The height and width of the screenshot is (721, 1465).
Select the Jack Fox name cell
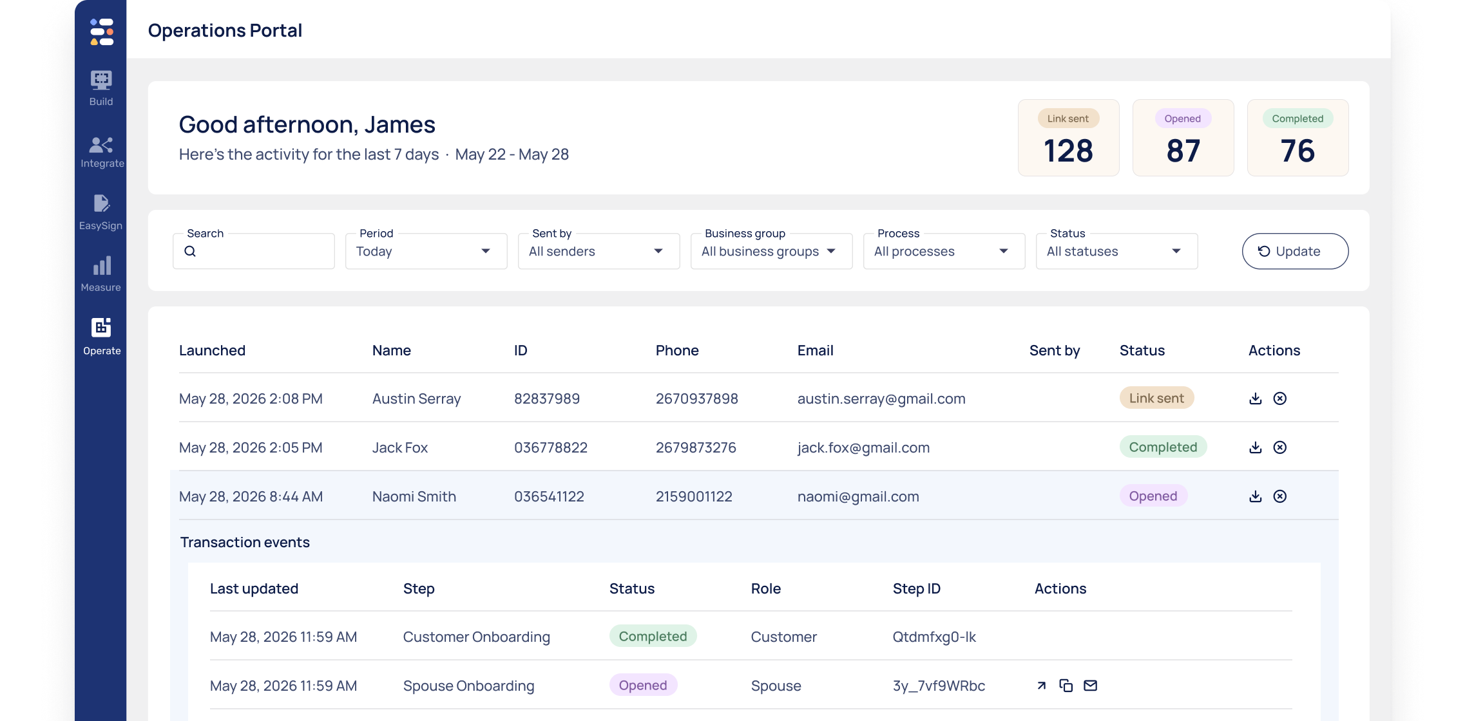tap(400, 447)
